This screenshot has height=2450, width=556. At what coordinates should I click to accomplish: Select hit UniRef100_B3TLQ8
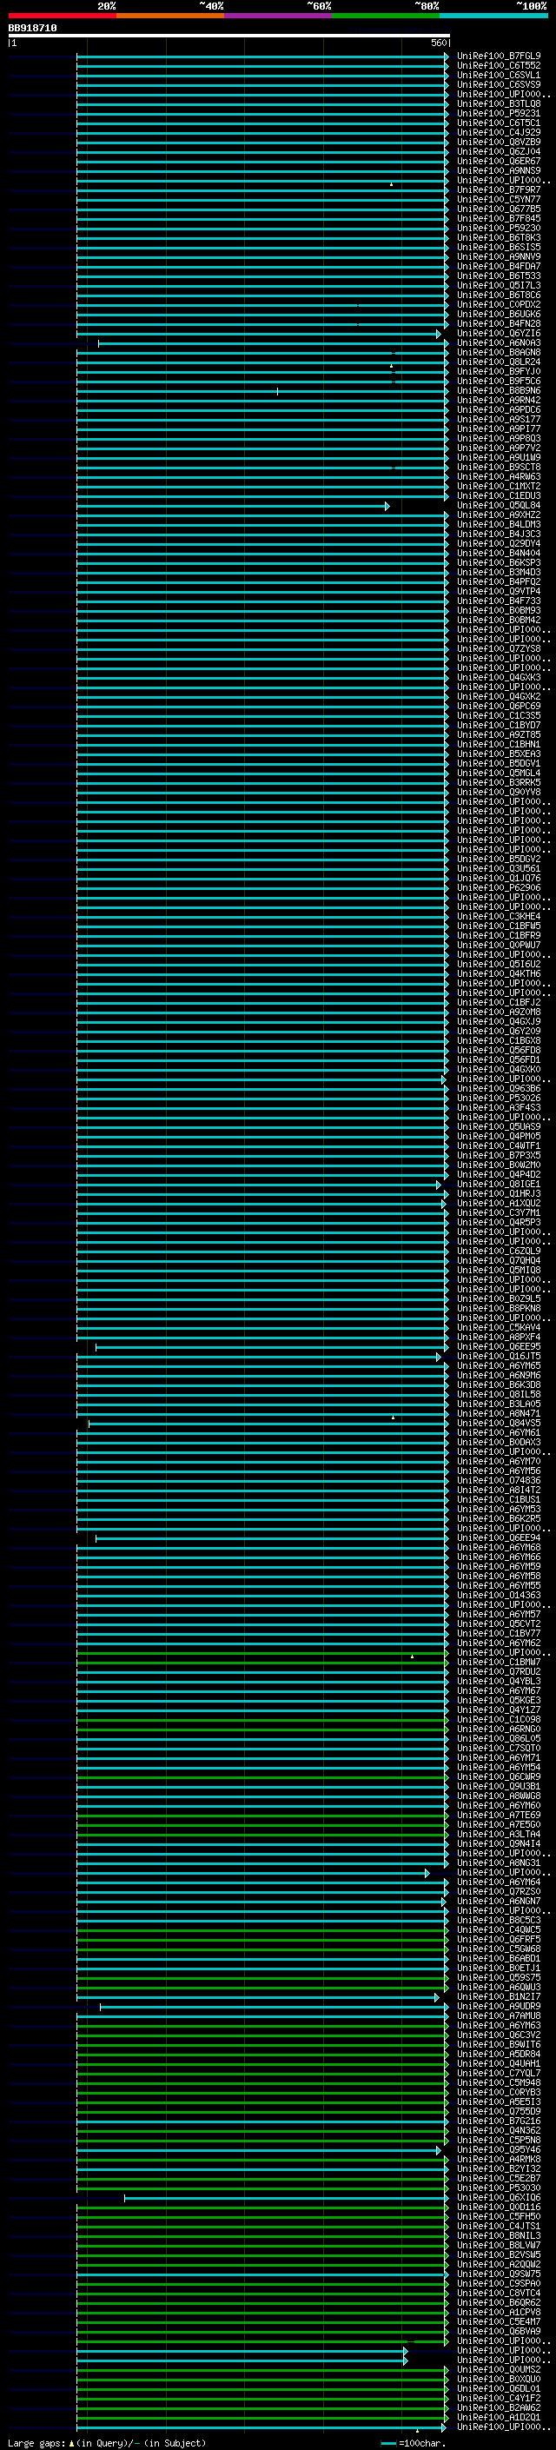click(x=498, y=103)
